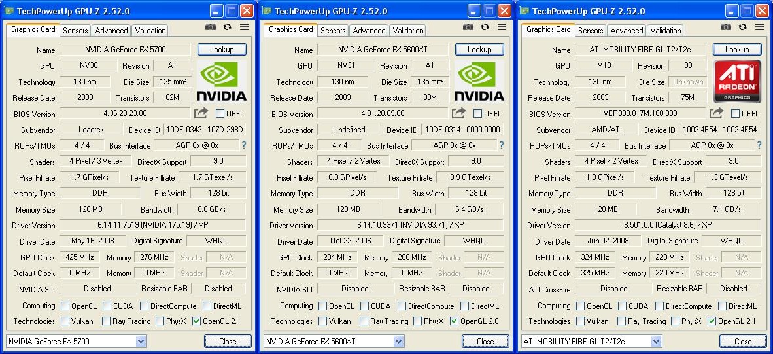This screenshot has width=773, height=354.
Task: Click the BIOS export share icon in FIRE GL window
Action: click(716, 113)
